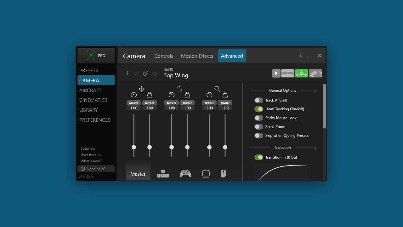Disable Head Tracking (TrackIR)
Viewport: 403px width, 227px height.
tap(259, 109)
